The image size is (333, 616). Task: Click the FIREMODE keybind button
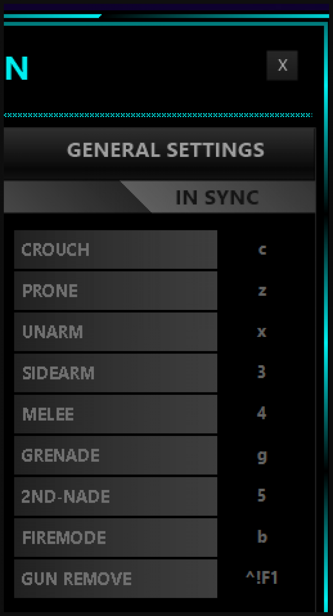click(115, 537)
